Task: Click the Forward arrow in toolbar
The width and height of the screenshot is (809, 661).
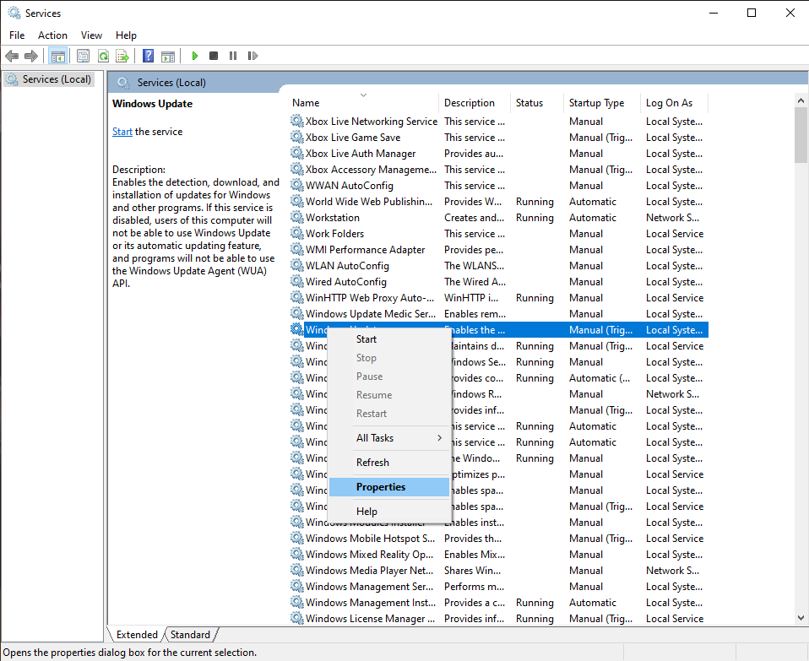Action: point(31,56)
